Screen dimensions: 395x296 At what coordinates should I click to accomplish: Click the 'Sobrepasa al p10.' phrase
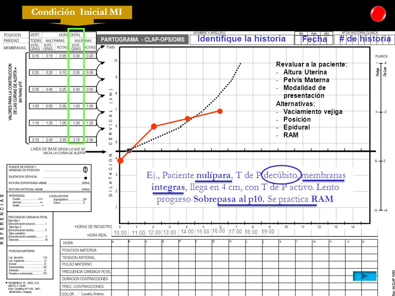point(229,199)
